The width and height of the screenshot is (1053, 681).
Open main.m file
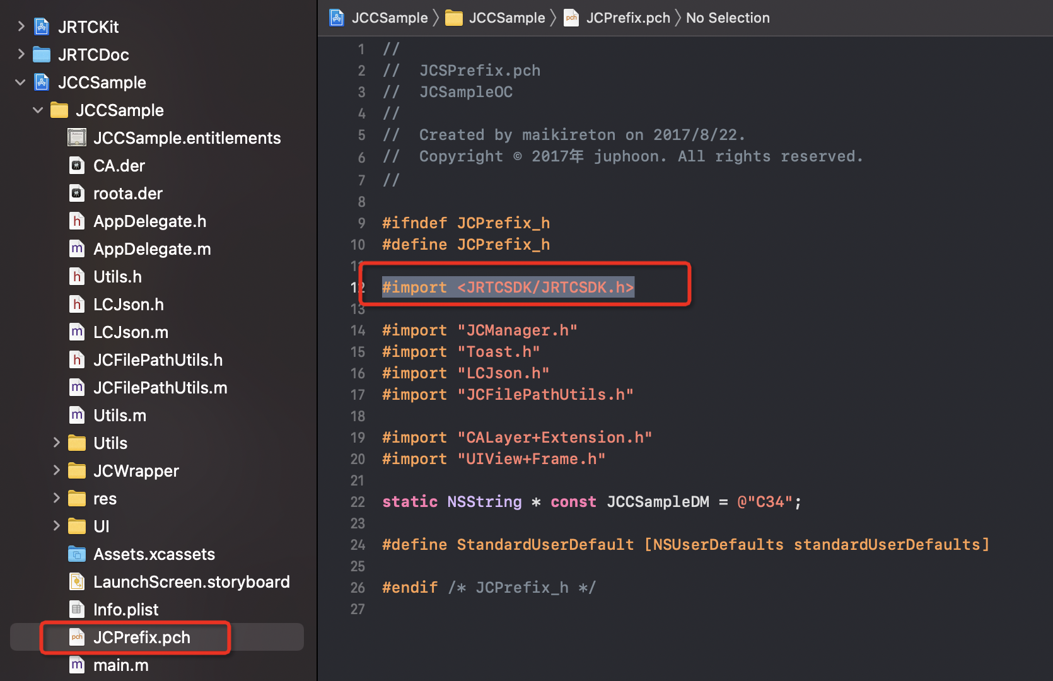(x=121, y=665)
